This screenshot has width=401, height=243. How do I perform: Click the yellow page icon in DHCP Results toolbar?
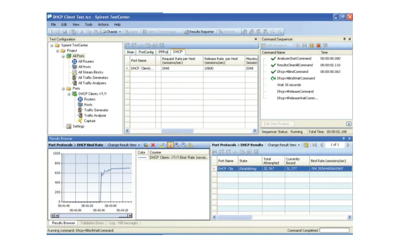(x=306, y=145)
